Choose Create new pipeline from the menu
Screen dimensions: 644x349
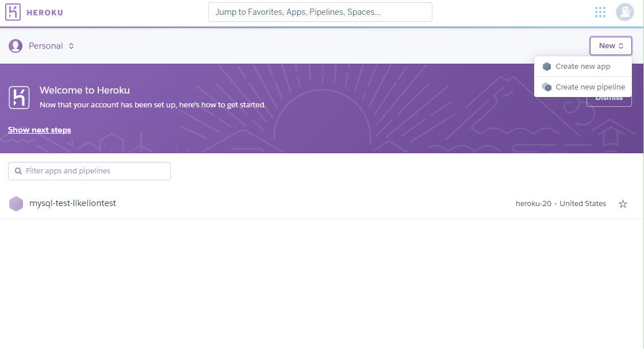tap(583, 87)
